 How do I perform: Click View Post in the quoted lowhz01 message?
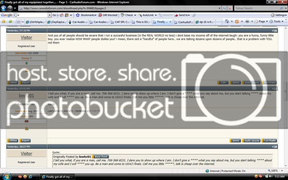[x=100, y=157]
